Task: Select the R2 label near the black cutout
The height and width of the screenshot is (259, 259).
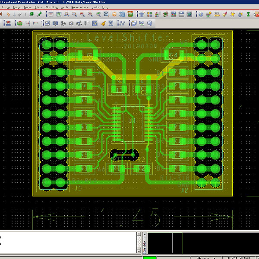Action: (x=141, y=160)
